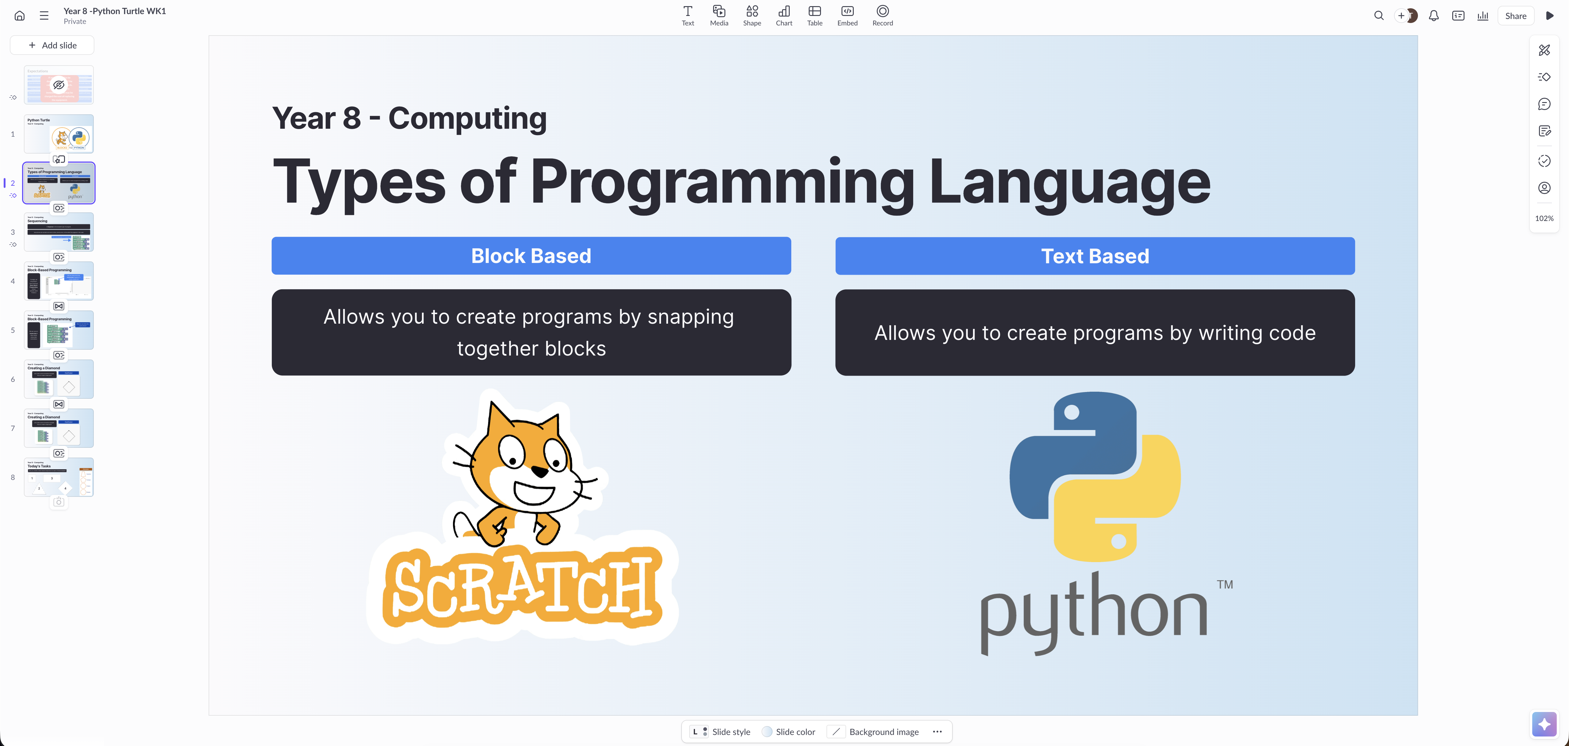This screenshot has width=1569, height=746.
Task: Go to the home dashboard icon
Action: pyautogui.click(x=20, y=16)
